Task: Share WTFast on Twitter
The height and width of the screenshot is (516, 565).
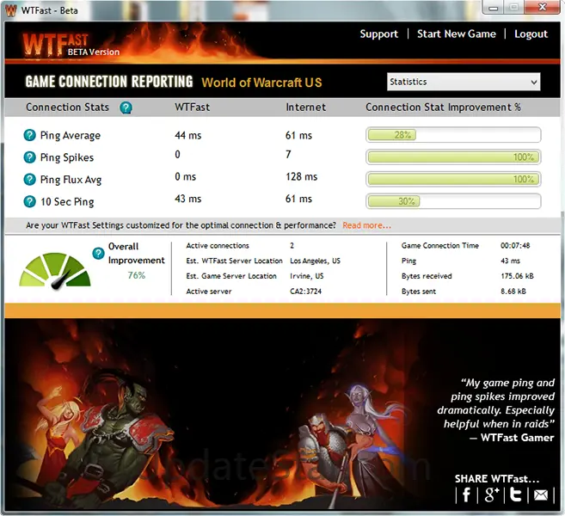Action: coord(516,494)
